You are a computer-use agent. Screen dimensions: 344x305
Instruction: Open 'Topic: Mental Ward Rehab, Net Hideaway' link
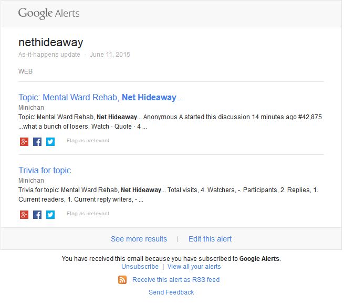pos(101,97)
